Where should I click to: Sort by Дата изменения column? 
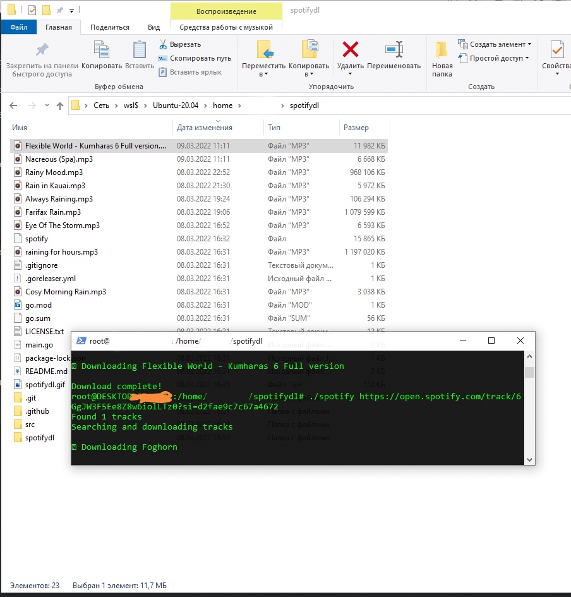205,128
